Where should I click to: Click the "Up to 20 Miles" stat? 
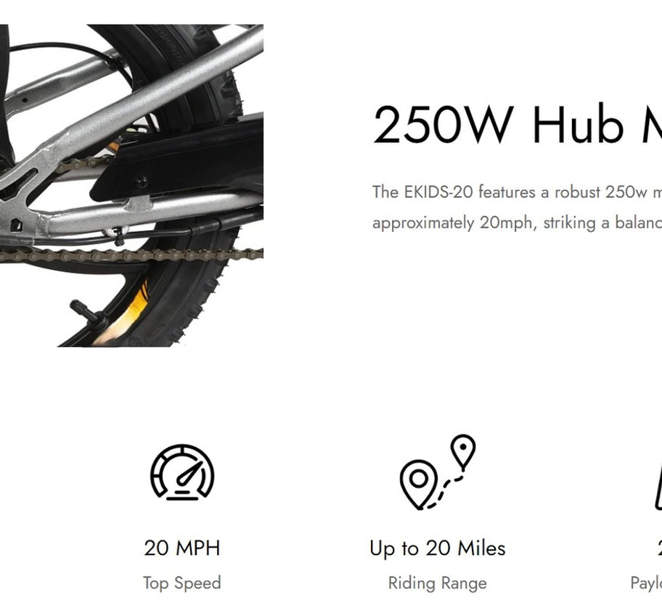438,548
